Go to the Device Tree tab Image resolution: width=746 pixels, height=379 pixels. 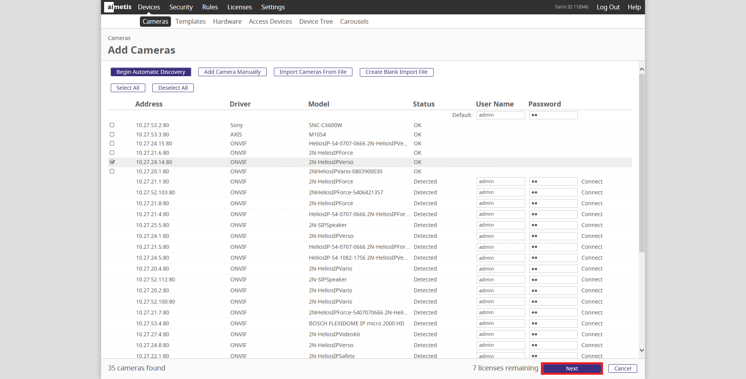tap(316, 21)
